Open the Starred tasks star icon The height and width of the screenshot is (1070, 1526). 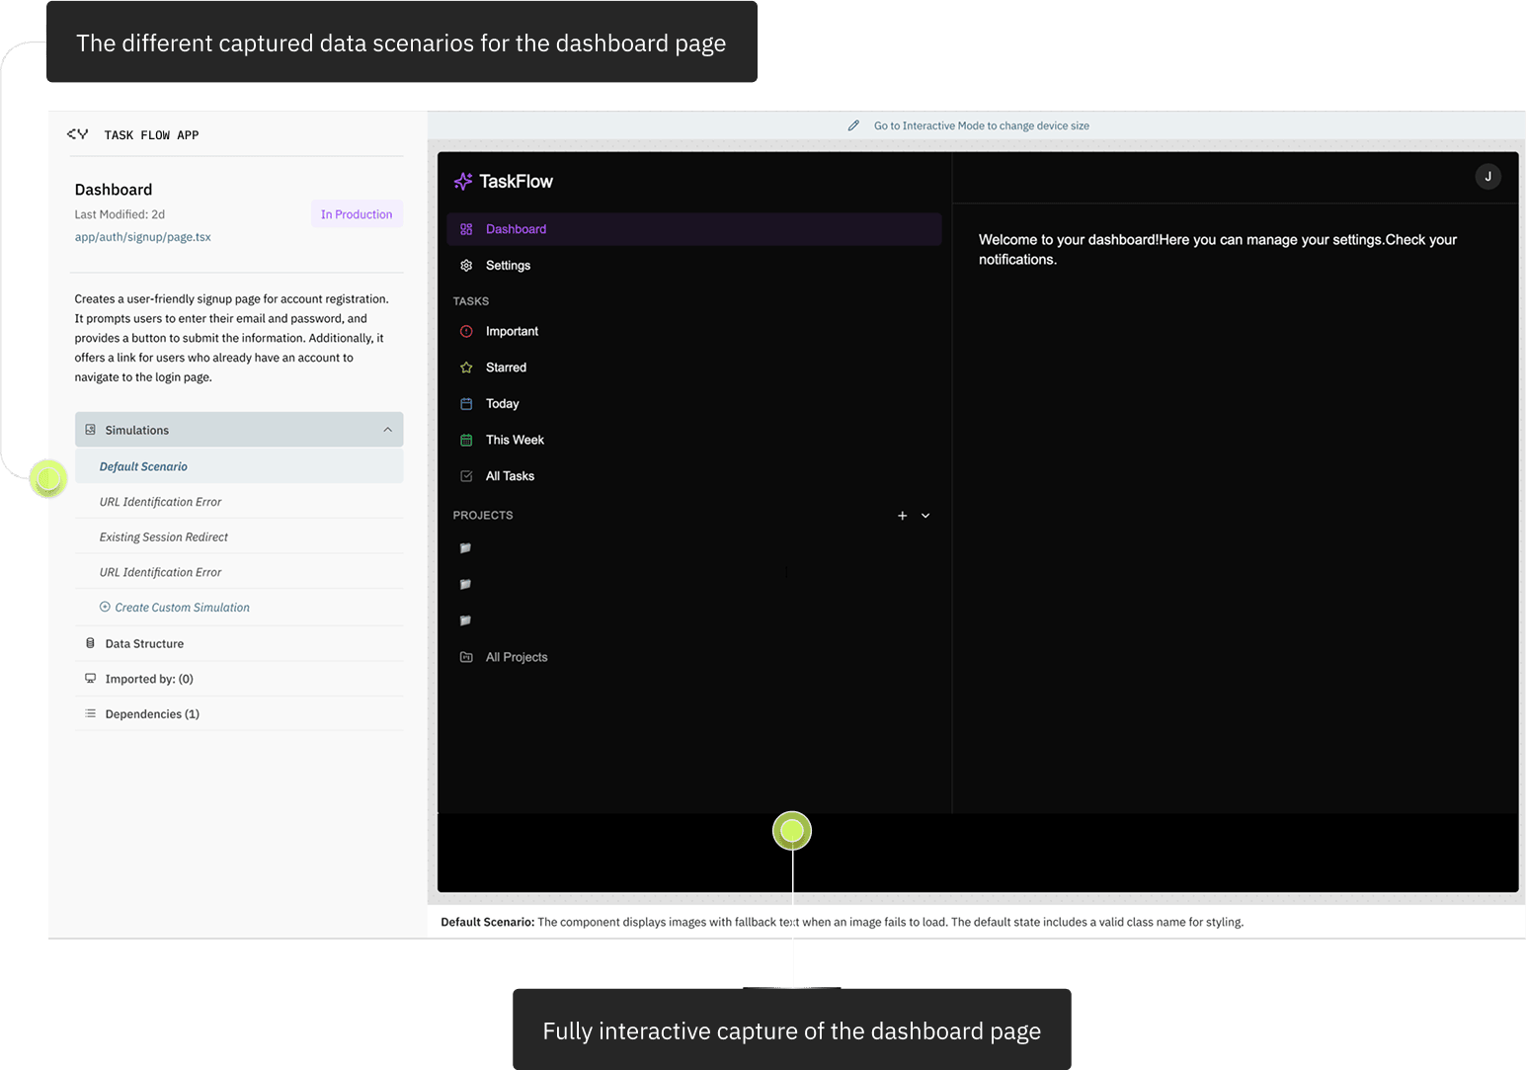[x=466, y=368]
